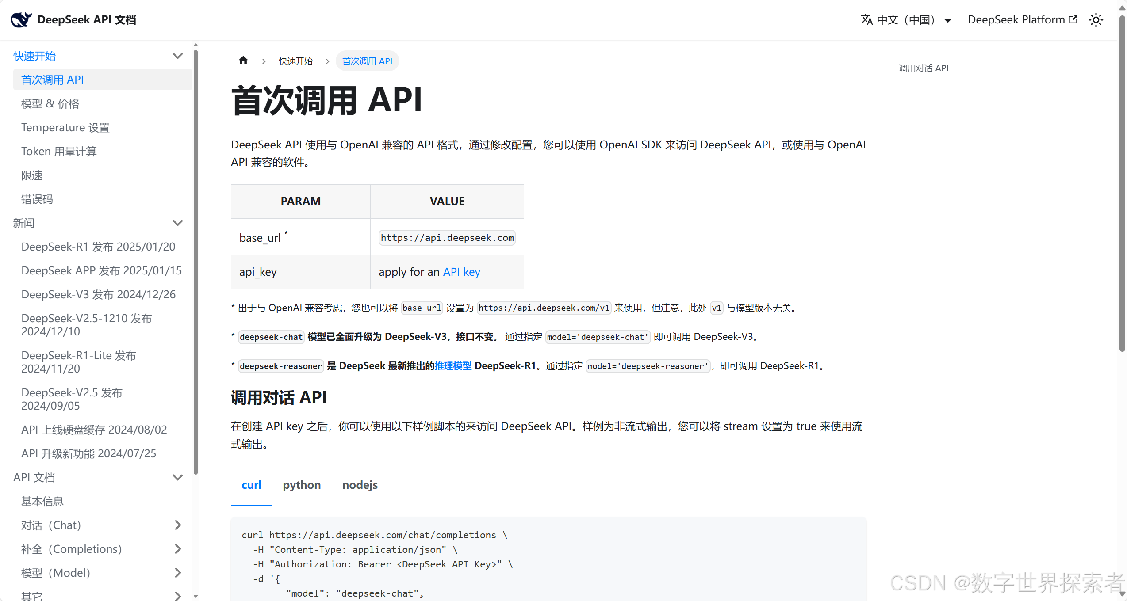Jump to 调用对话 API in table of contents
Image resolution: width=1127 pixels, height=601 pixels.
[923, 68]
